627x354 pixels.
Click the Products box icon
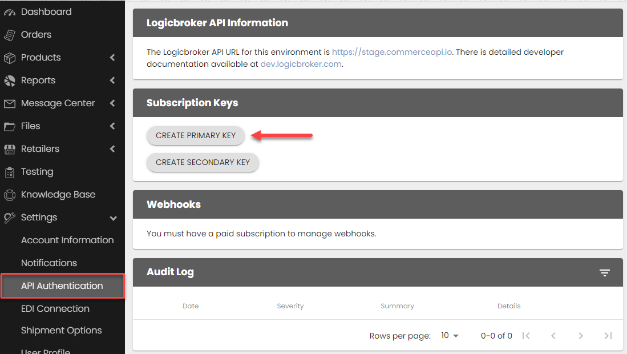(x=10, y=58)
